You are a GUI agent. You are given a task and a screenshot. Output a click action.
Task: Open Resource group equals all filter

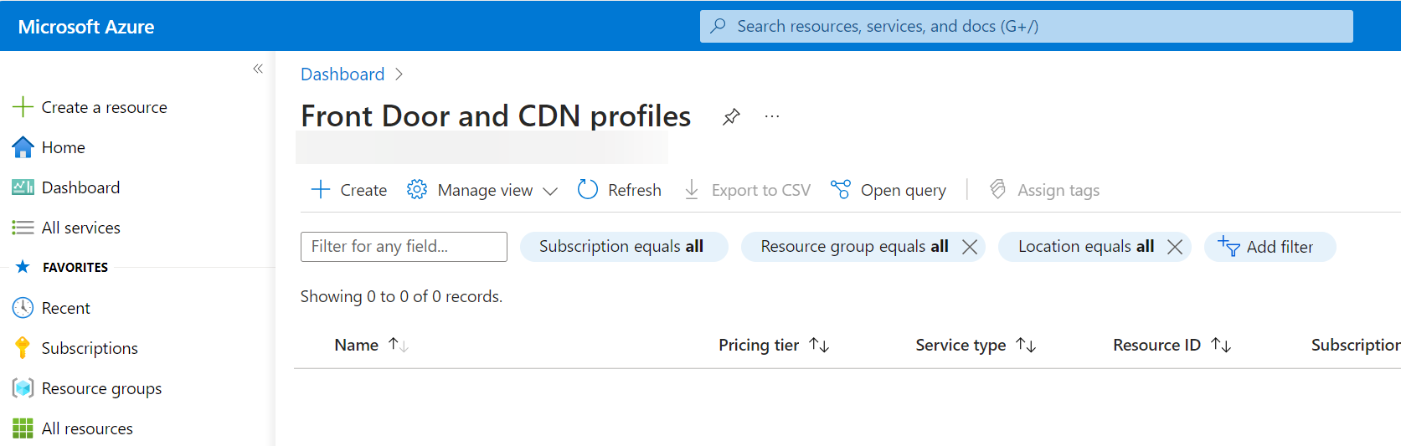854,247
